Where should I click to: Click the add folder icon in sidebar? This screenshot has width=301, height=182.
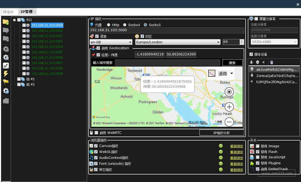6,22
